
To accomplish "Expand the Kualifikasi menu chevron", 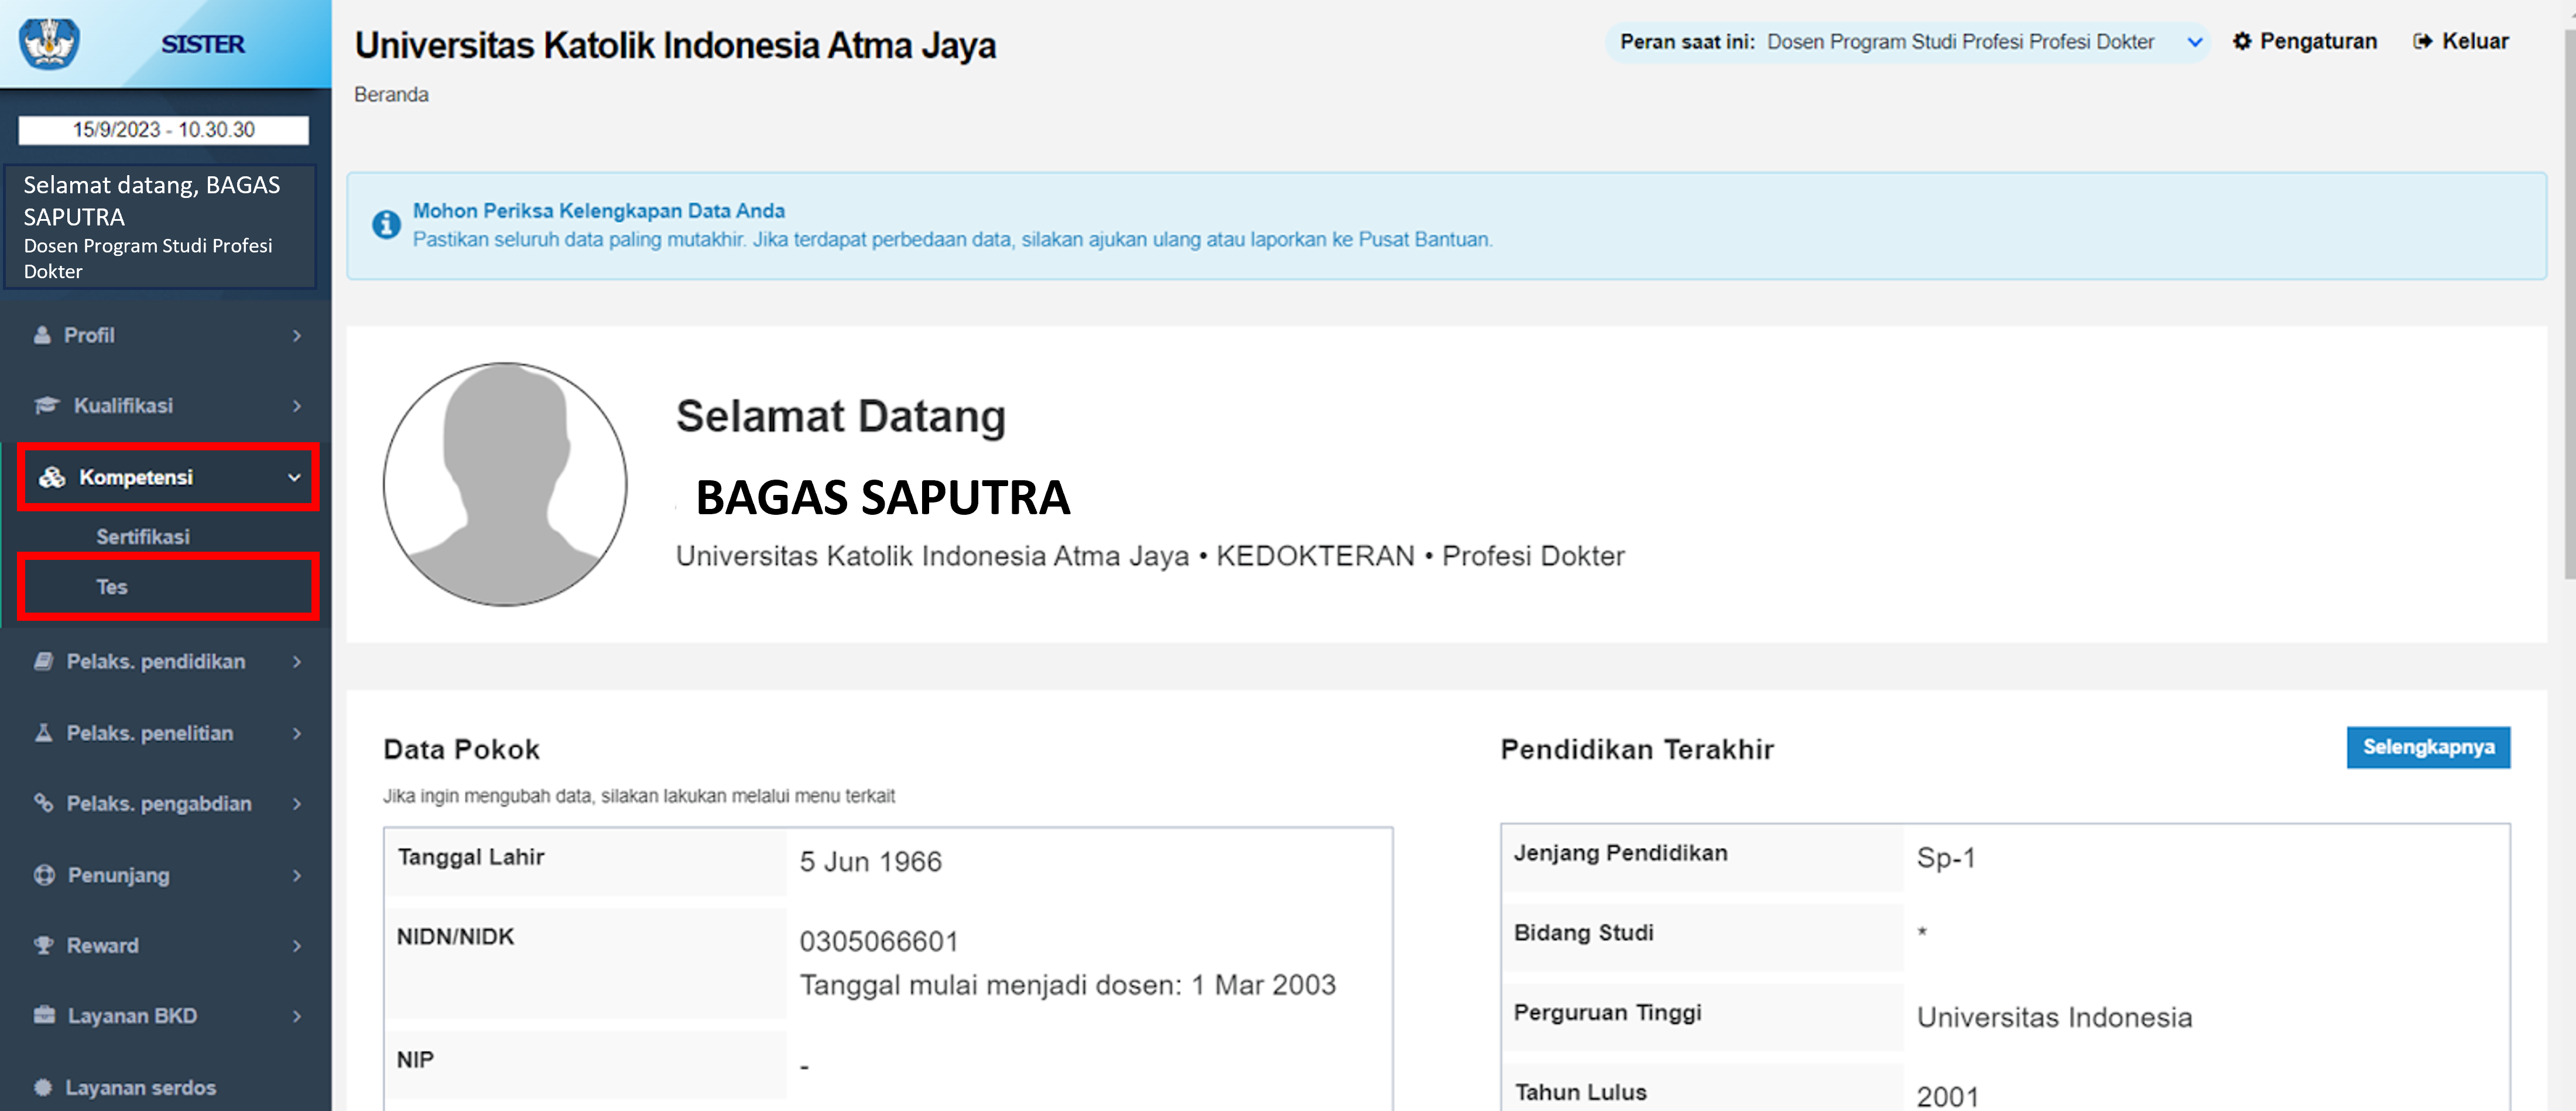I will click(297, 406).
